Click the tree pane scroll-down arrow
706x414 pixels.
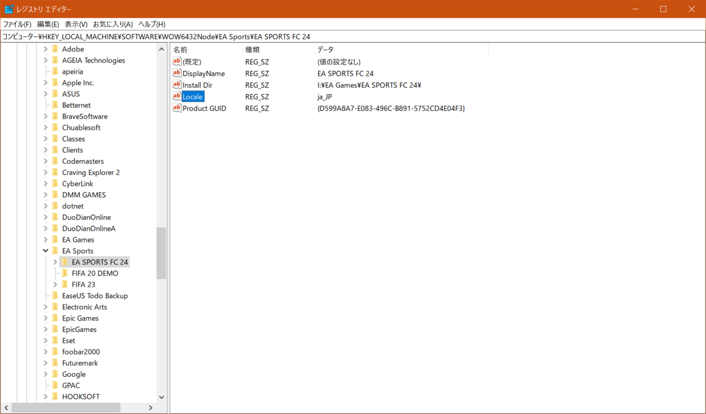click(x=161, y=397)
